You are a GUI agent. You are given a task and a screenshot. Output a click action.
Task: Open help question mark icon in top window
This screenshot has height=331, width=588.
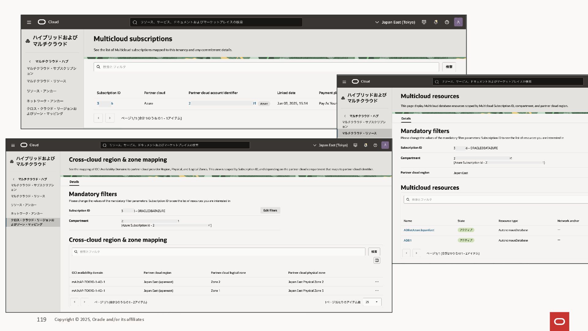(x=447, y=22)
